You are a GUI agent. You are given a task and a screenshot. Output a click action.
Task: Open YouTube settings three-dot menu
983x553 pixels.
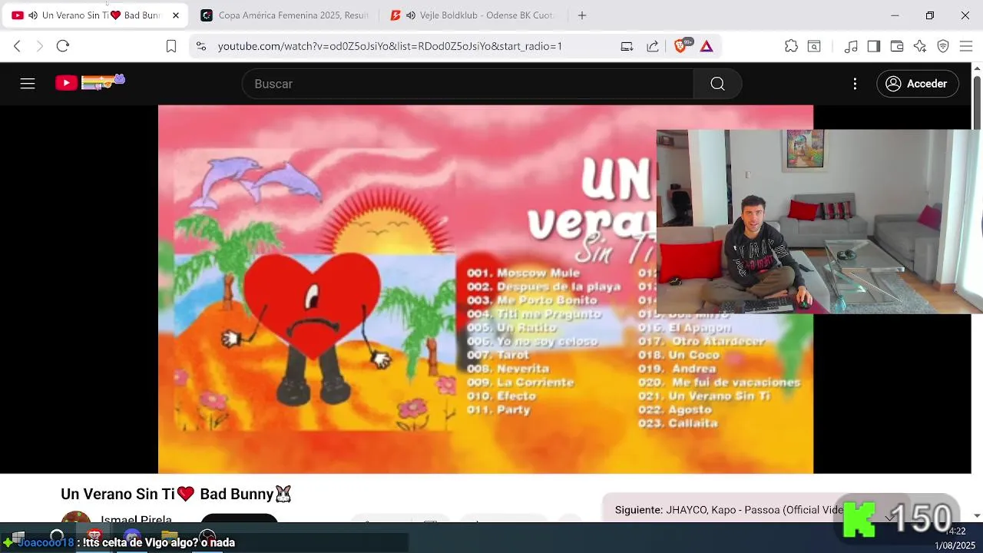click(855, 84)
